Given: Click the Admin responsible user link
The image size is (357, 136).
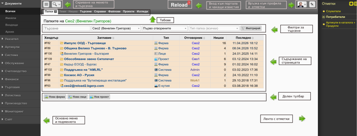Looking at the screenshot, I should [x=195, y=70].
